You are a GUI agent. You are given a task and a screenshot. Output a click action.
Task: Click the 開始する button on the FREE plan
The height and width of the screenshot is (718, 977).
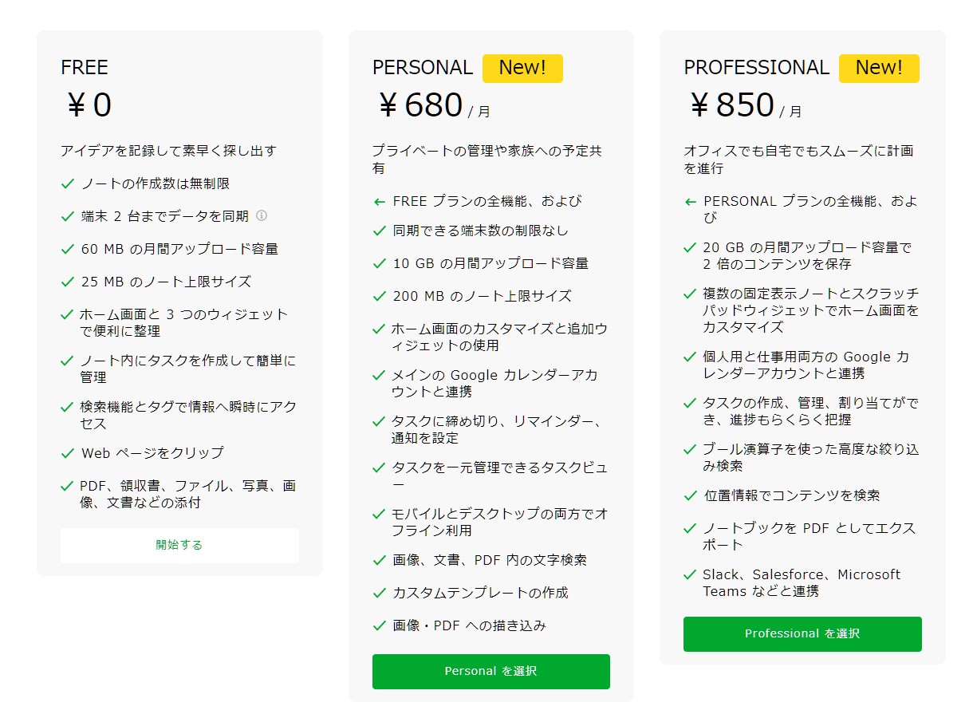point(179,546)
